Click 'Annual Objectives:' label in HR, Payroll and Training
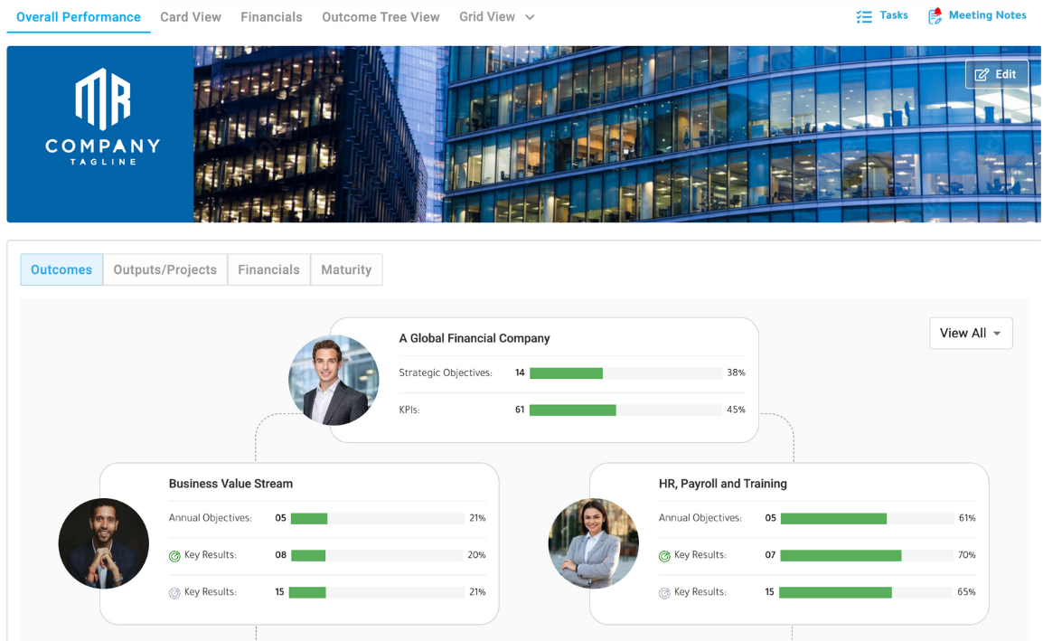 click(x=700, y=518)
